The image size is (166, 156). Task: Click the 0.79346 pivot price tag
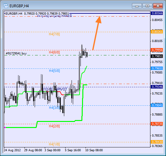pos(157,87)
